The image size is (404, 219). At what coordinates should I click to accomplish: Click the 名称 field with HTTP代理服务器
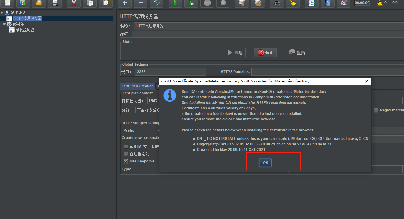click(269, 26)
